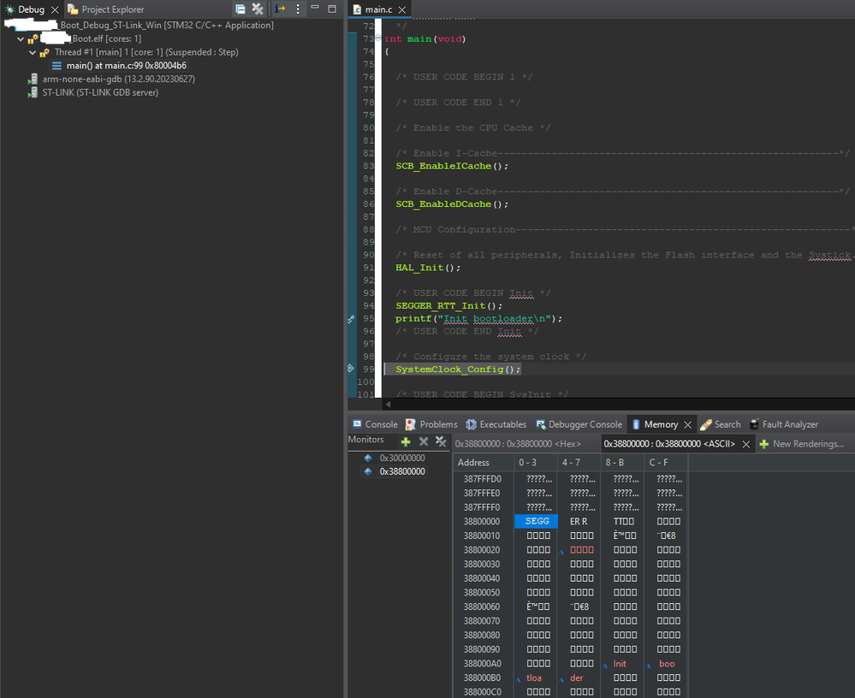Add a new memory monitor
Image resolution: width=855 pixels, height=698 pixels.
(406, 441)
